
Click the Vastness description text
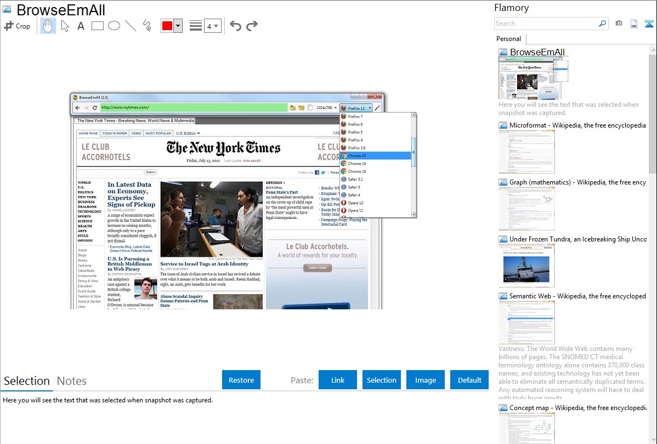click(x=572, y=372)
